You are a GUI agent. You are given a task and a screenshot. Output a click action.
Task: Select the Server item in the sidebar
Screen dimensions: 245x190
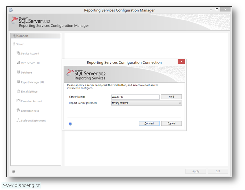pos(20,44)
